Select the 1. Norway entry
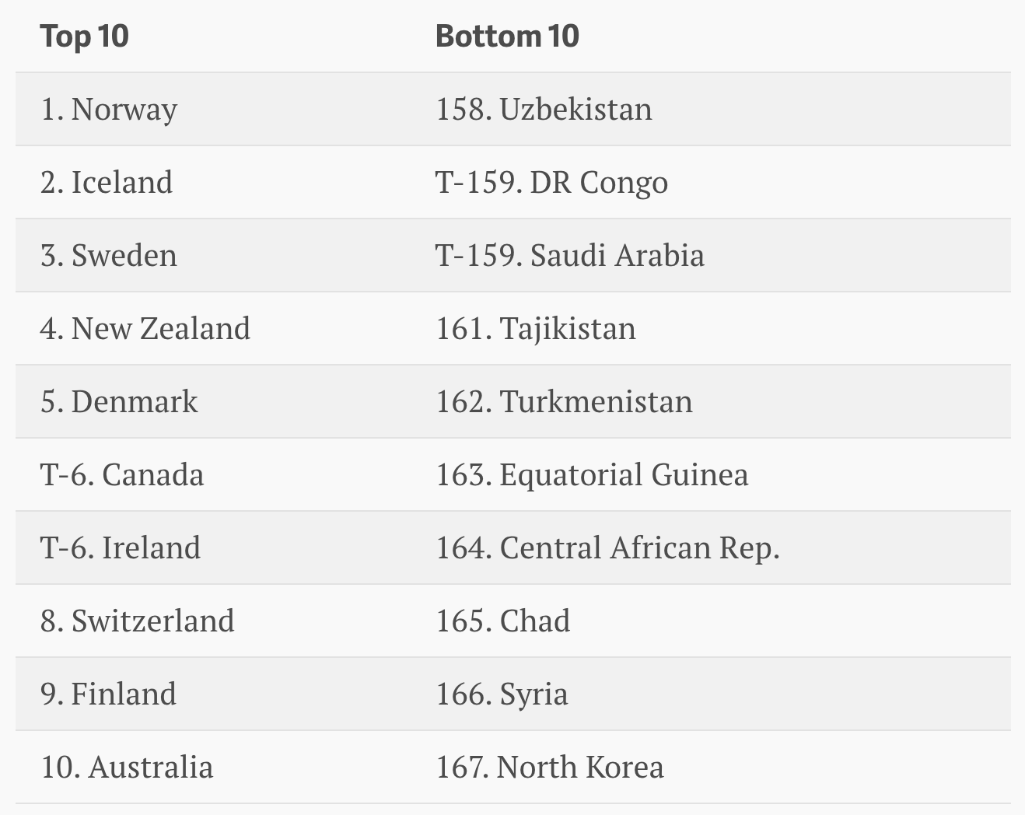The width and height of the screenshot is (1025, 815). click(109, 110)
